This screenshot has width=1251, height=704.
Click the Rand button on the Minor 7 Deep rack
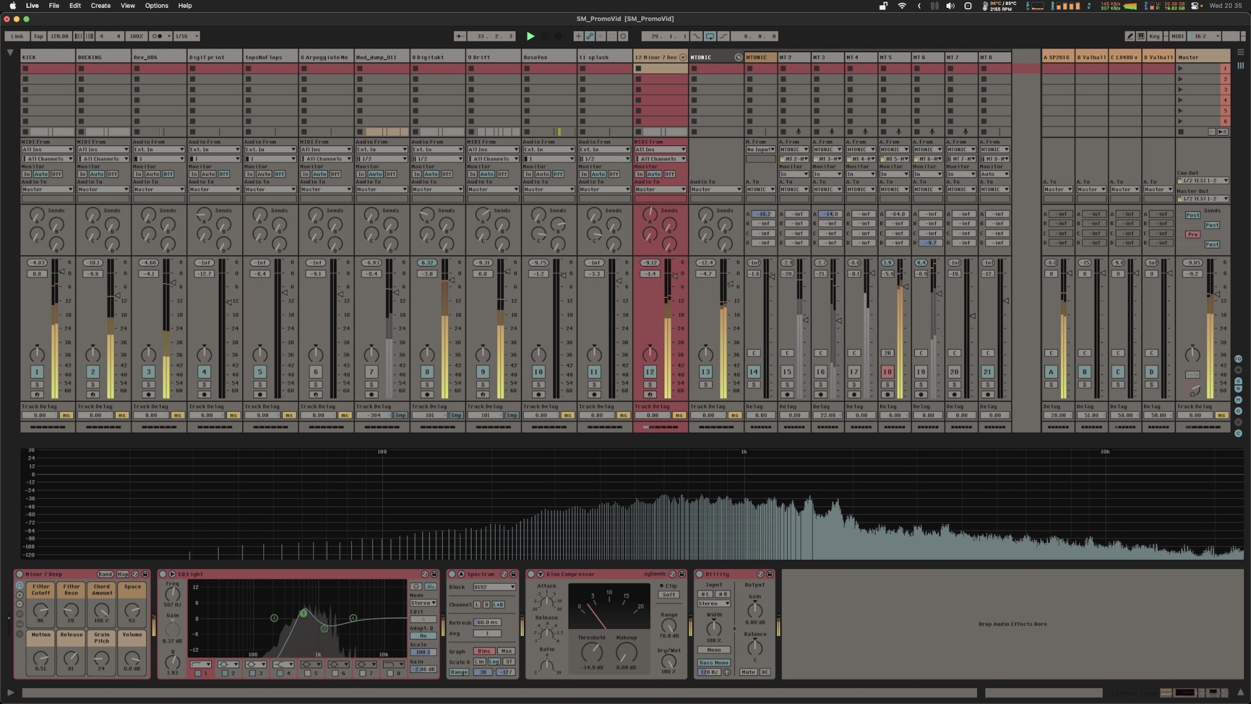[x=105, y=574]
